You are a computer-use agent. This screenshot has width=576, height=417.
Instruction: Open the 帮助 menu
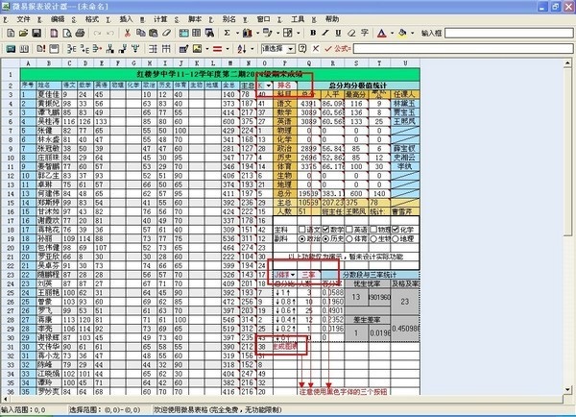click(x=332, y=19)
